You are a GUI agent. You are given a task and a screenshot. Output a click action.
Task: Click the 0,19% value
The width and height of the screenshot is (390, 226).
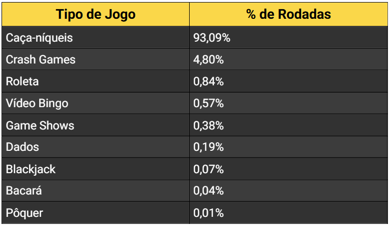tap(208, 147)
